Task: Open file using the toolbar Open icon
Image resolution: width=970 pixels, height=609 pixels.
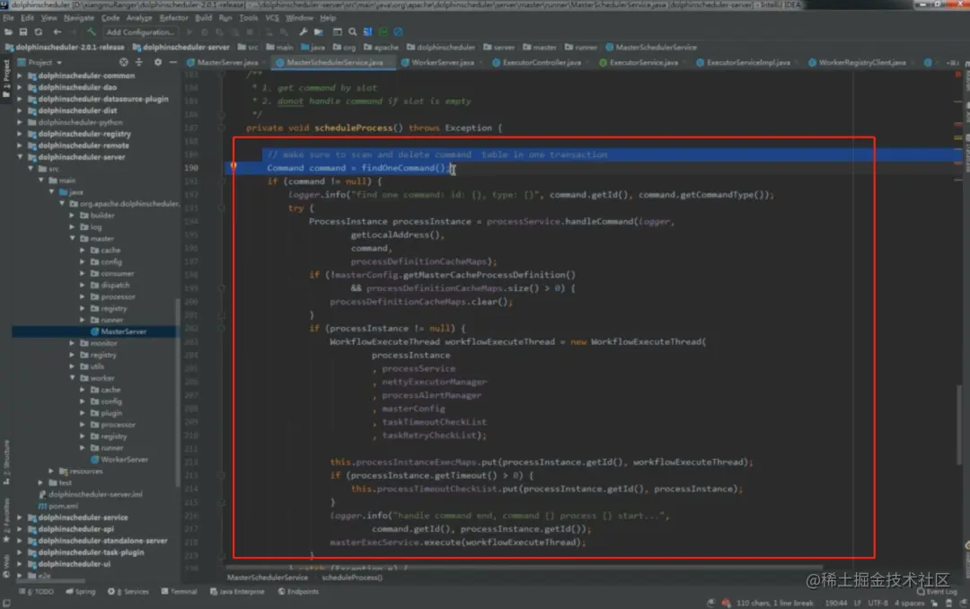Action: tap(8, 31)
